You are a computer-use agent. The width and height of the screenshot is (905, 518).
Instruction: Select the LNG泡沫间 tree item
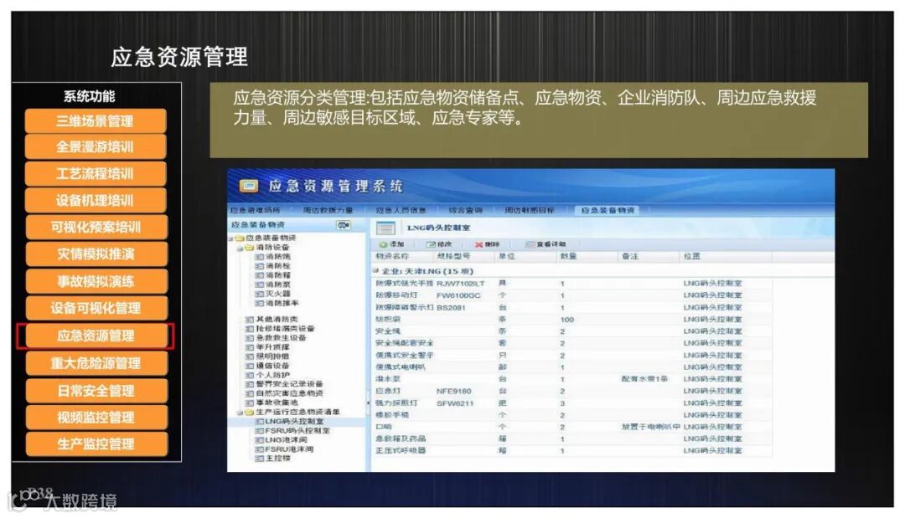[x=287, y=440]
